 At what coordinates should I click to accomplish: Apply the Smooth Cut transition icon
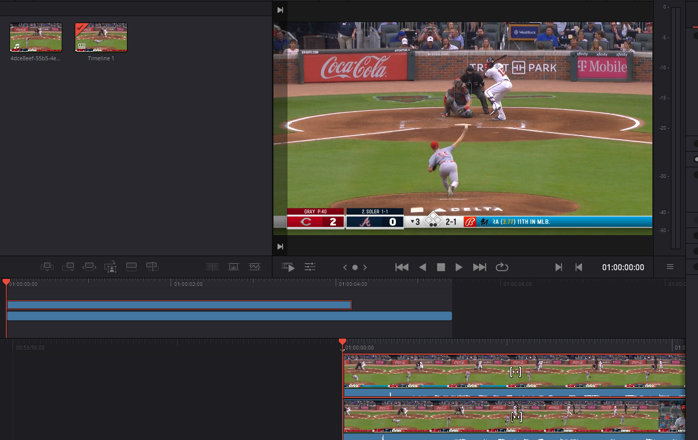254,267
